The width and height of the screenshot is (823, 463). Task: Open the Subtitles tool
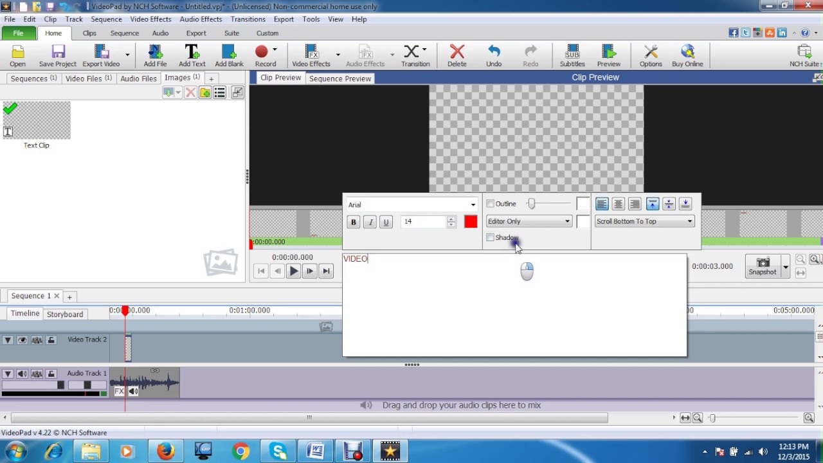[572, 55]
